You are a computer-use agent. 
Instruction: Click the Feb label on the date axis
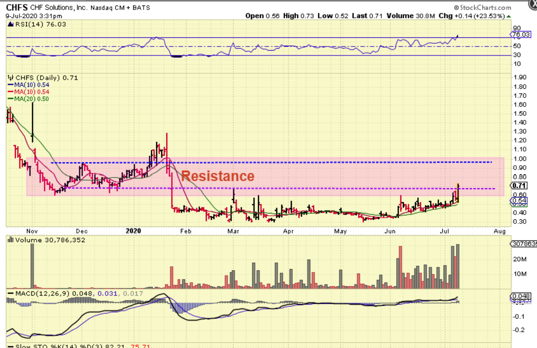[x=186, y=231]
